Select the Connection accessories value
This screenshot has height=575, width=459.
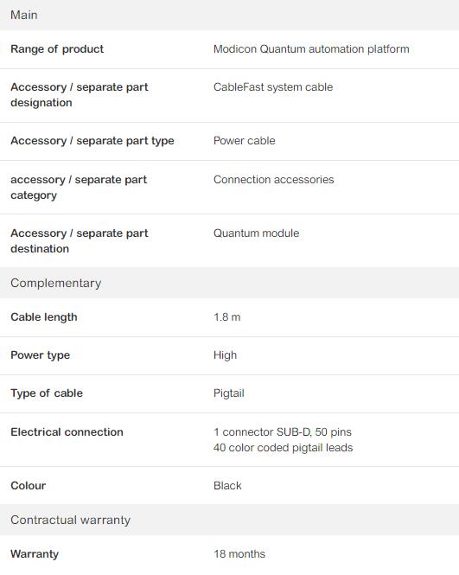coord(273,180)
